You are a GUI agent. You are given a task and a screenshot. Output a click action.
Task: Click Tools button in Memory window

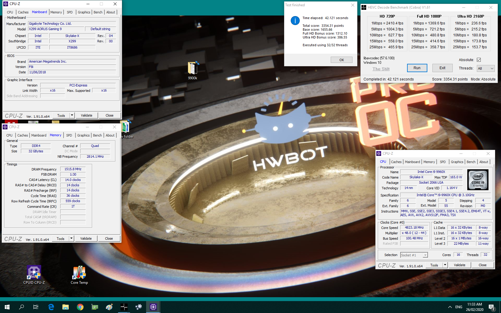click(61, 238)
